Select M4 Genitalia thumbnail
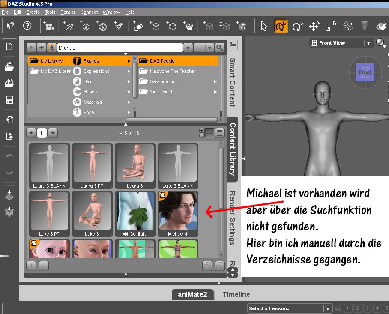This screenshot has width=389, height=314. click(x=135, y=214)
